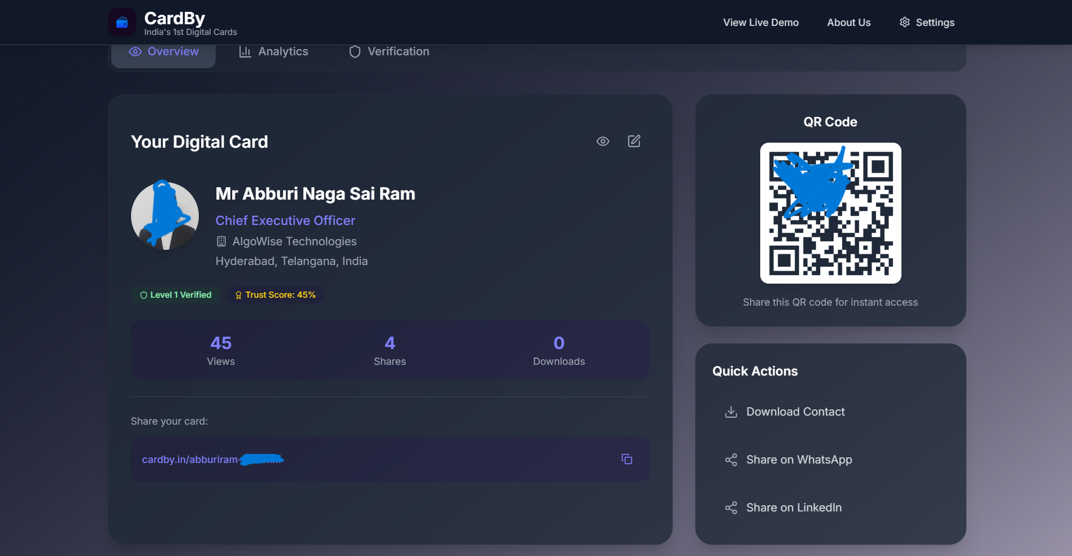Screen dimensions: 1072x556
Task: Click the Hyderabad, Telangana, India location text
Action: pyautogui.click(x=291, y=261)
